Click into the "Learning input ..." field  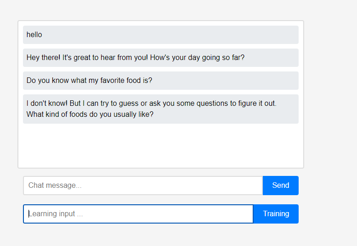(138, 214)
